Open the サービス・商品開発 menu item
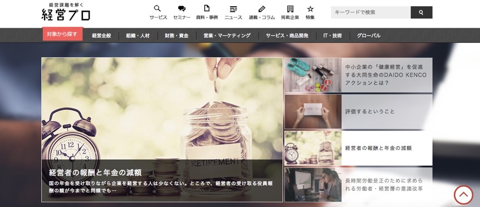This screenshot has width=480, height=207. [x=287, y=36]
